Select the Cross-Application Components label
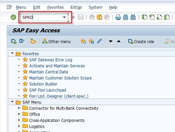Image resolution: width=175 pixels, height=132 pixels. click(57, 121)
